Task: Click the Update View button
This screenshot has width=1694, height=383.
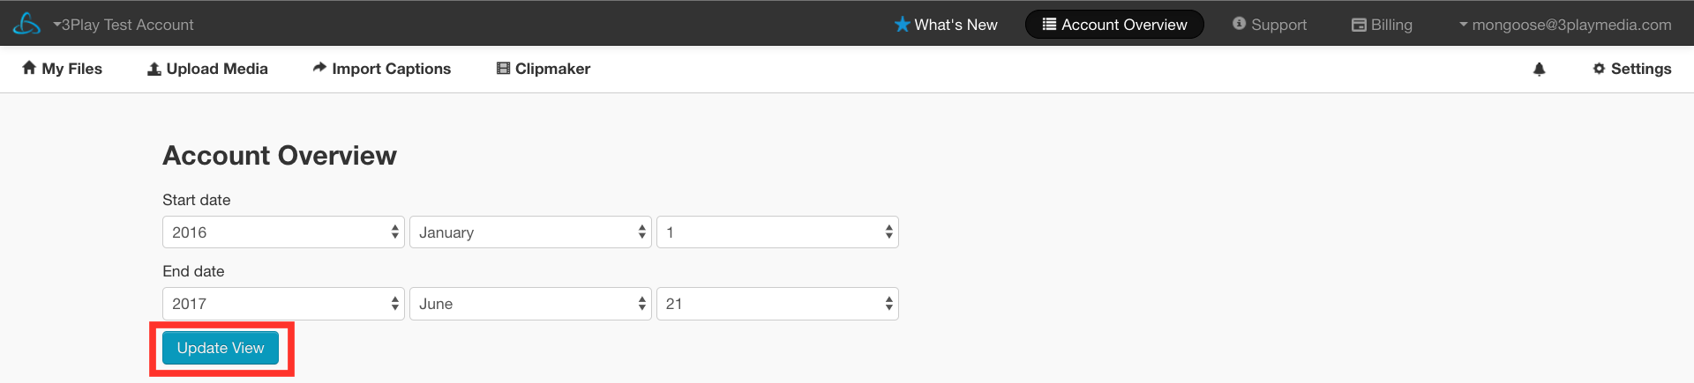Action: (x=221, y=348)
